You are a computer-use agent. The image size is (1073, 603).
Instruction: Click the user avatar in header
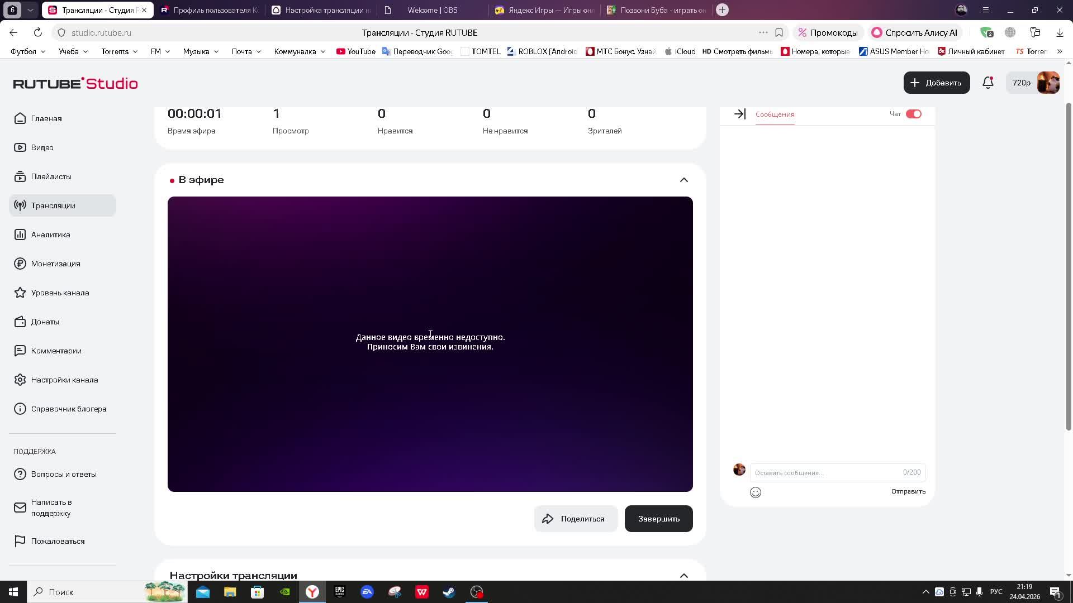tap(1048, 83)
